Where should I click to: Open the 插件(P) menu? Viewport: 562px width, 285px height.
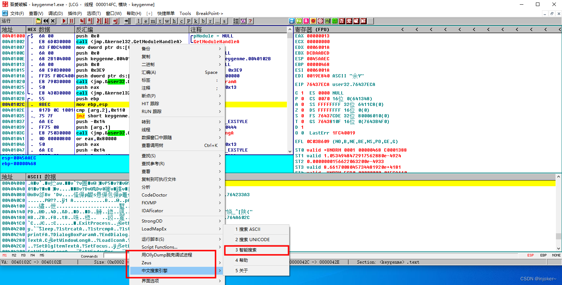click(x=75, y=13)
